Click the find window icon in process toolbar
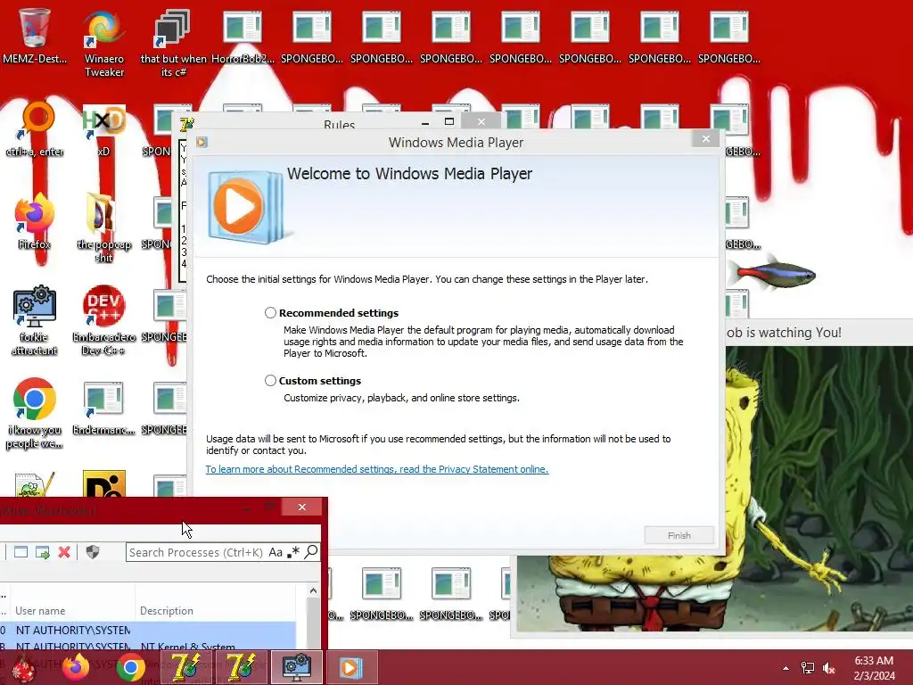This screenshot has height=685, width=913. [x=21, y=552]
